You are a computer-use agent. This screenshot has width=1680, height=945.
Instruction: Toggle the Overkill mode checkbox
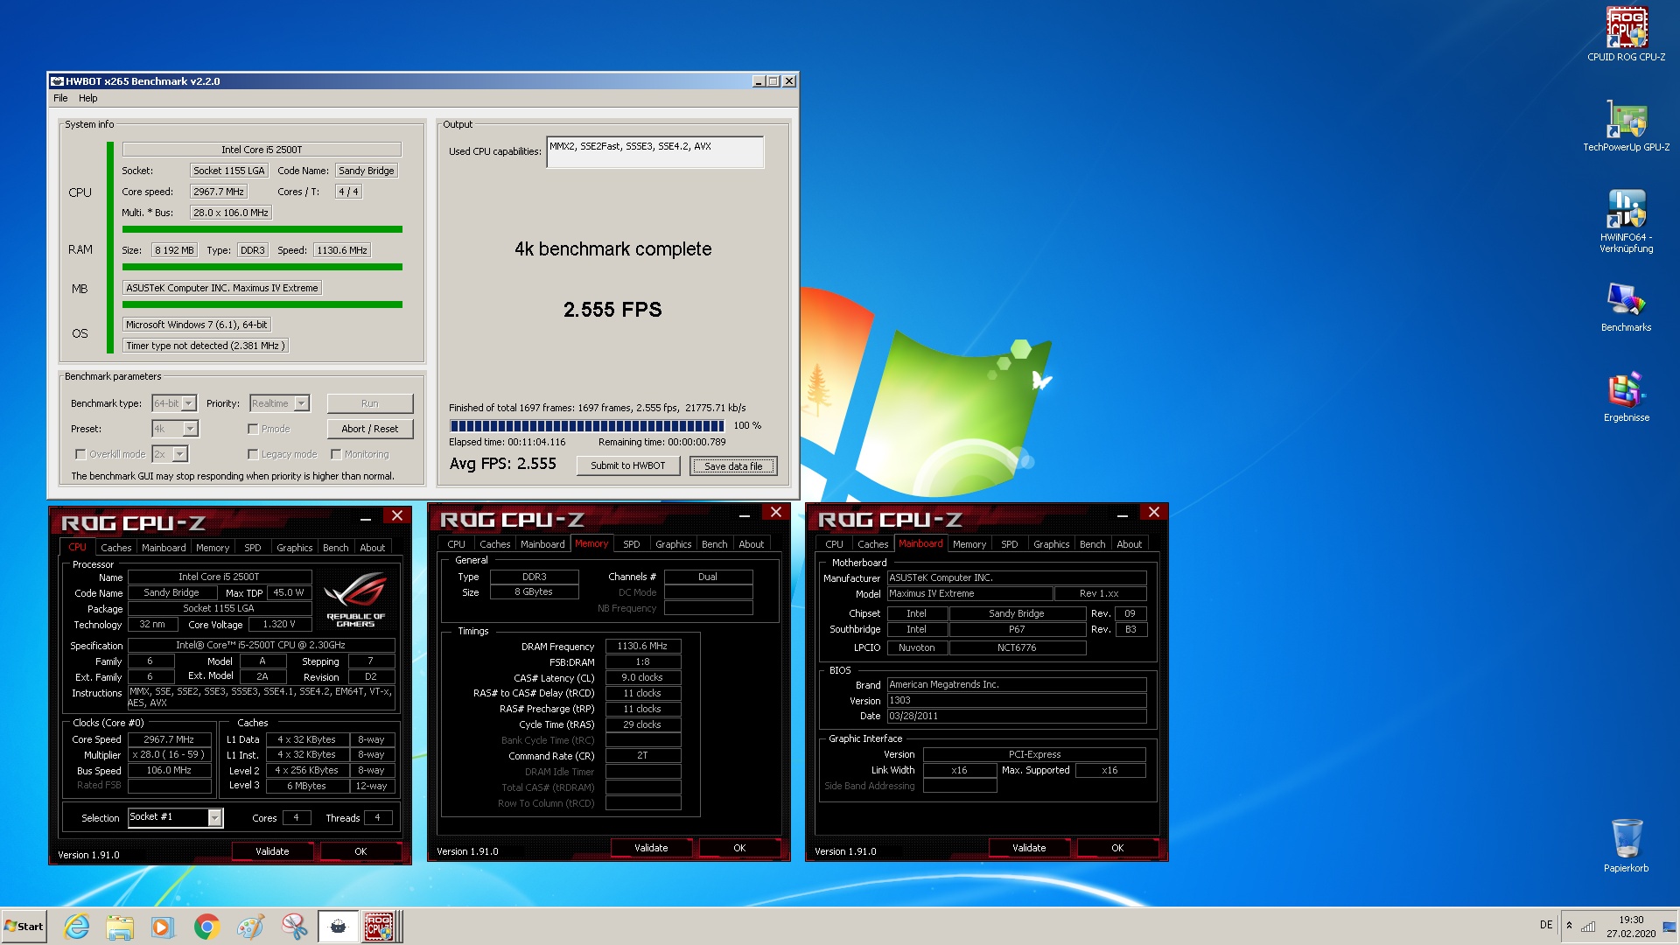[x=80, y=454]
